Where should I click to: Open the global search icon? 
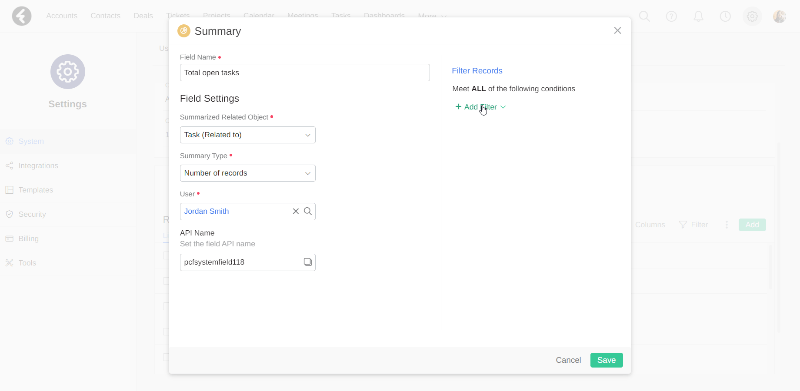[644, 17]
